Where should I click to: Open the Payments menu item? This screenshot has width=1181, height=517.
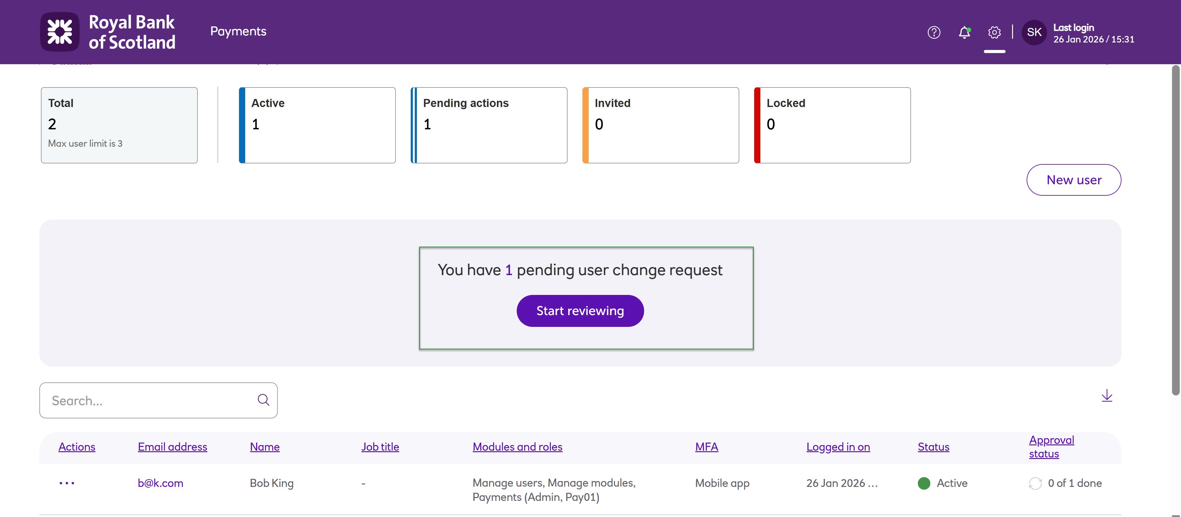tap(238, 31)
